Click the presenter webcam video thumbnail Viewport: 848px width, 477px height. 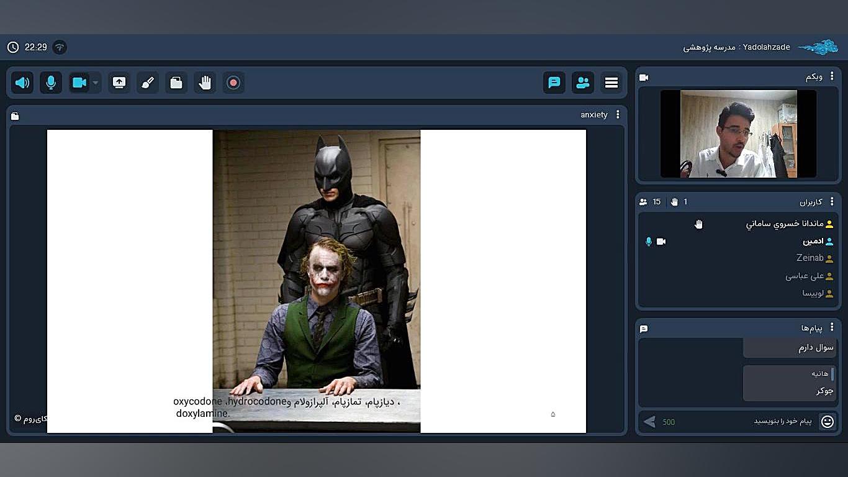click(x=738, y=134)
